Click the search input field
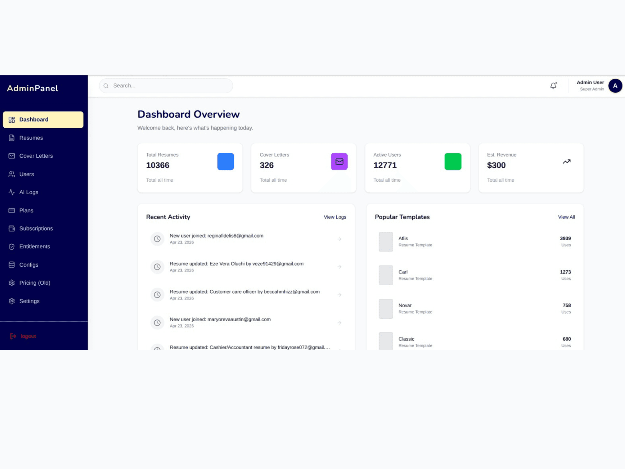625x469 pixels. (166, 86)
